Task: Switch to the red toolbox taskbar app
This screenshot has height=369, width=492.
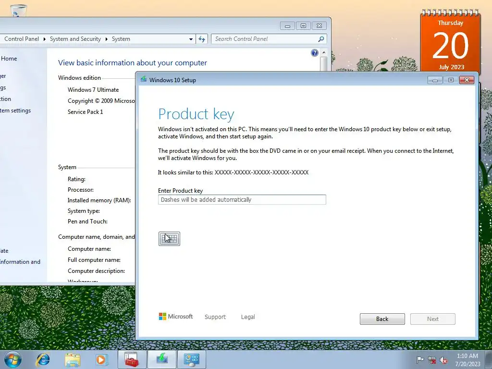Action: click(132, 359)
